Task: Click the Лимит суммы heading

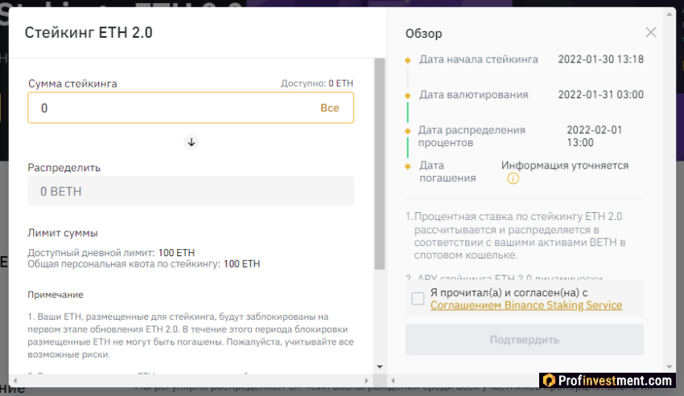Action: (63, 233)
